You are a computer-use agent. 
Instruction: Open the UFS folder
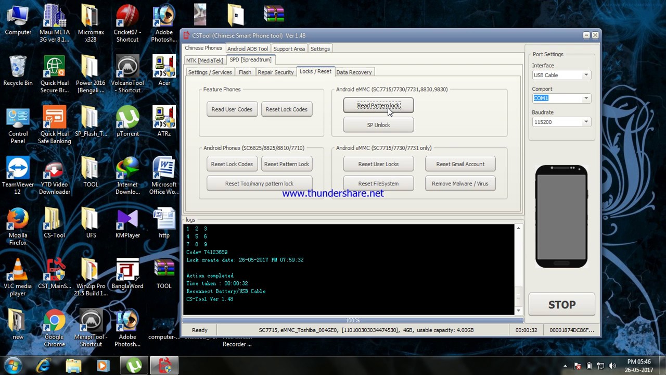(x=91, y=224)
